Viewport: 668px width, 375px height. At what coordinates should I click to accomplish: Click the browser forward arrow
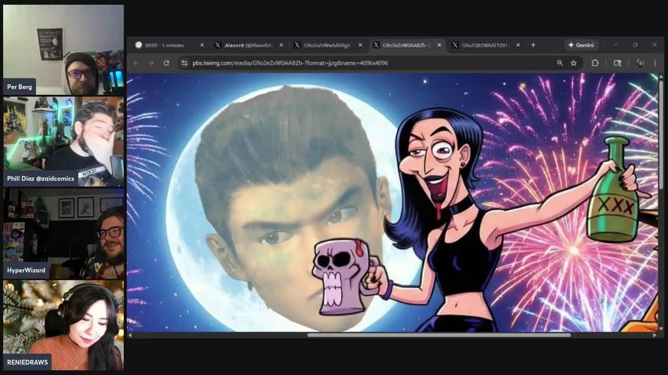pyautogui.click(x=151, y=63)
